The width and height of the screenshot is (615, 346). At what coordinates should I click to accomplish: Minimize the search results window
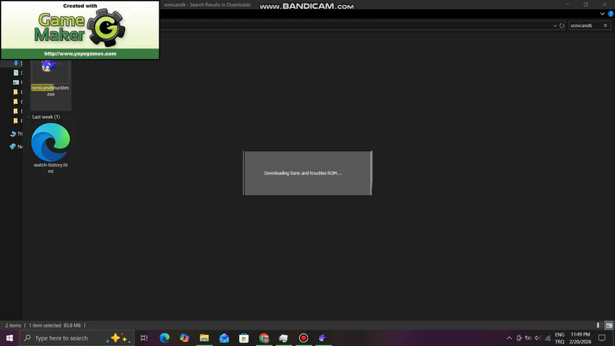pos(567,4)
